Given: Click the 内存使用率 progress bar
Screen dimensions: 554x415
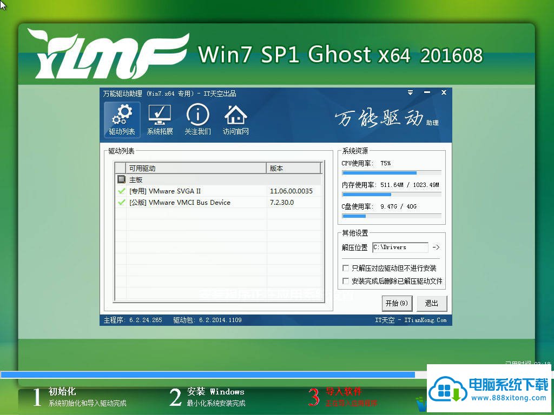Looking at the screenshot, I should (x=392, y=195).
